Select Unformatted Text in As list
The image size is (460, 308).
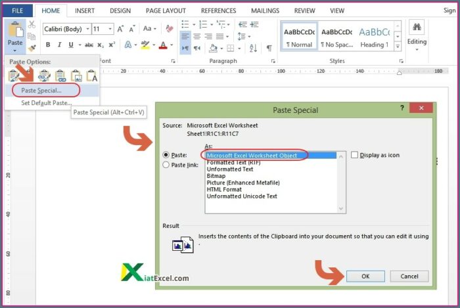click(x=230, y=169)
